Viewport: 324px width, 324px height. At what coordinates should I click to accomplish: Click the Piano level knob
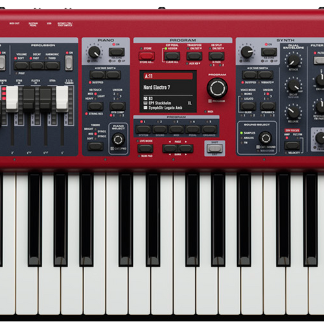pos(95,52)
